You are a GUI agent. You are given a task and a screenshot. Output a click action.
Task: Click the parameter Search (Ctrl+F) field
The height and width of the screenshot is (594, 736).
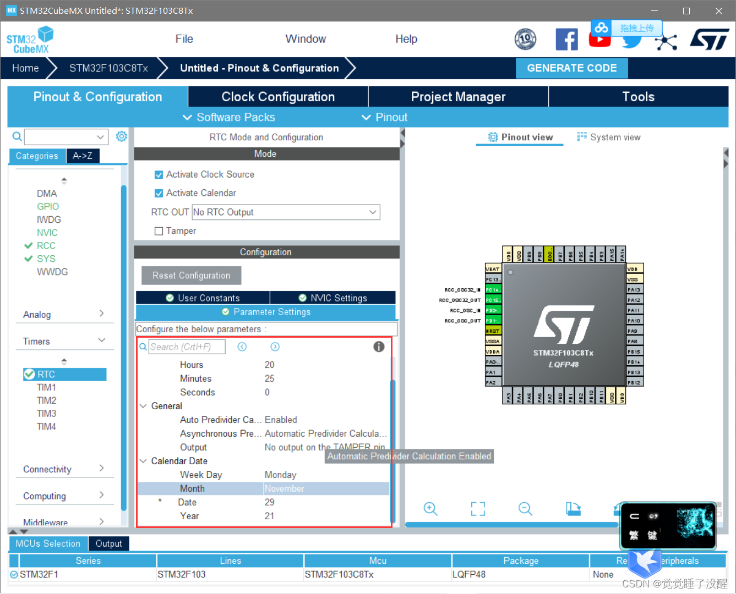pyautogui.click(x=187, y=346)
